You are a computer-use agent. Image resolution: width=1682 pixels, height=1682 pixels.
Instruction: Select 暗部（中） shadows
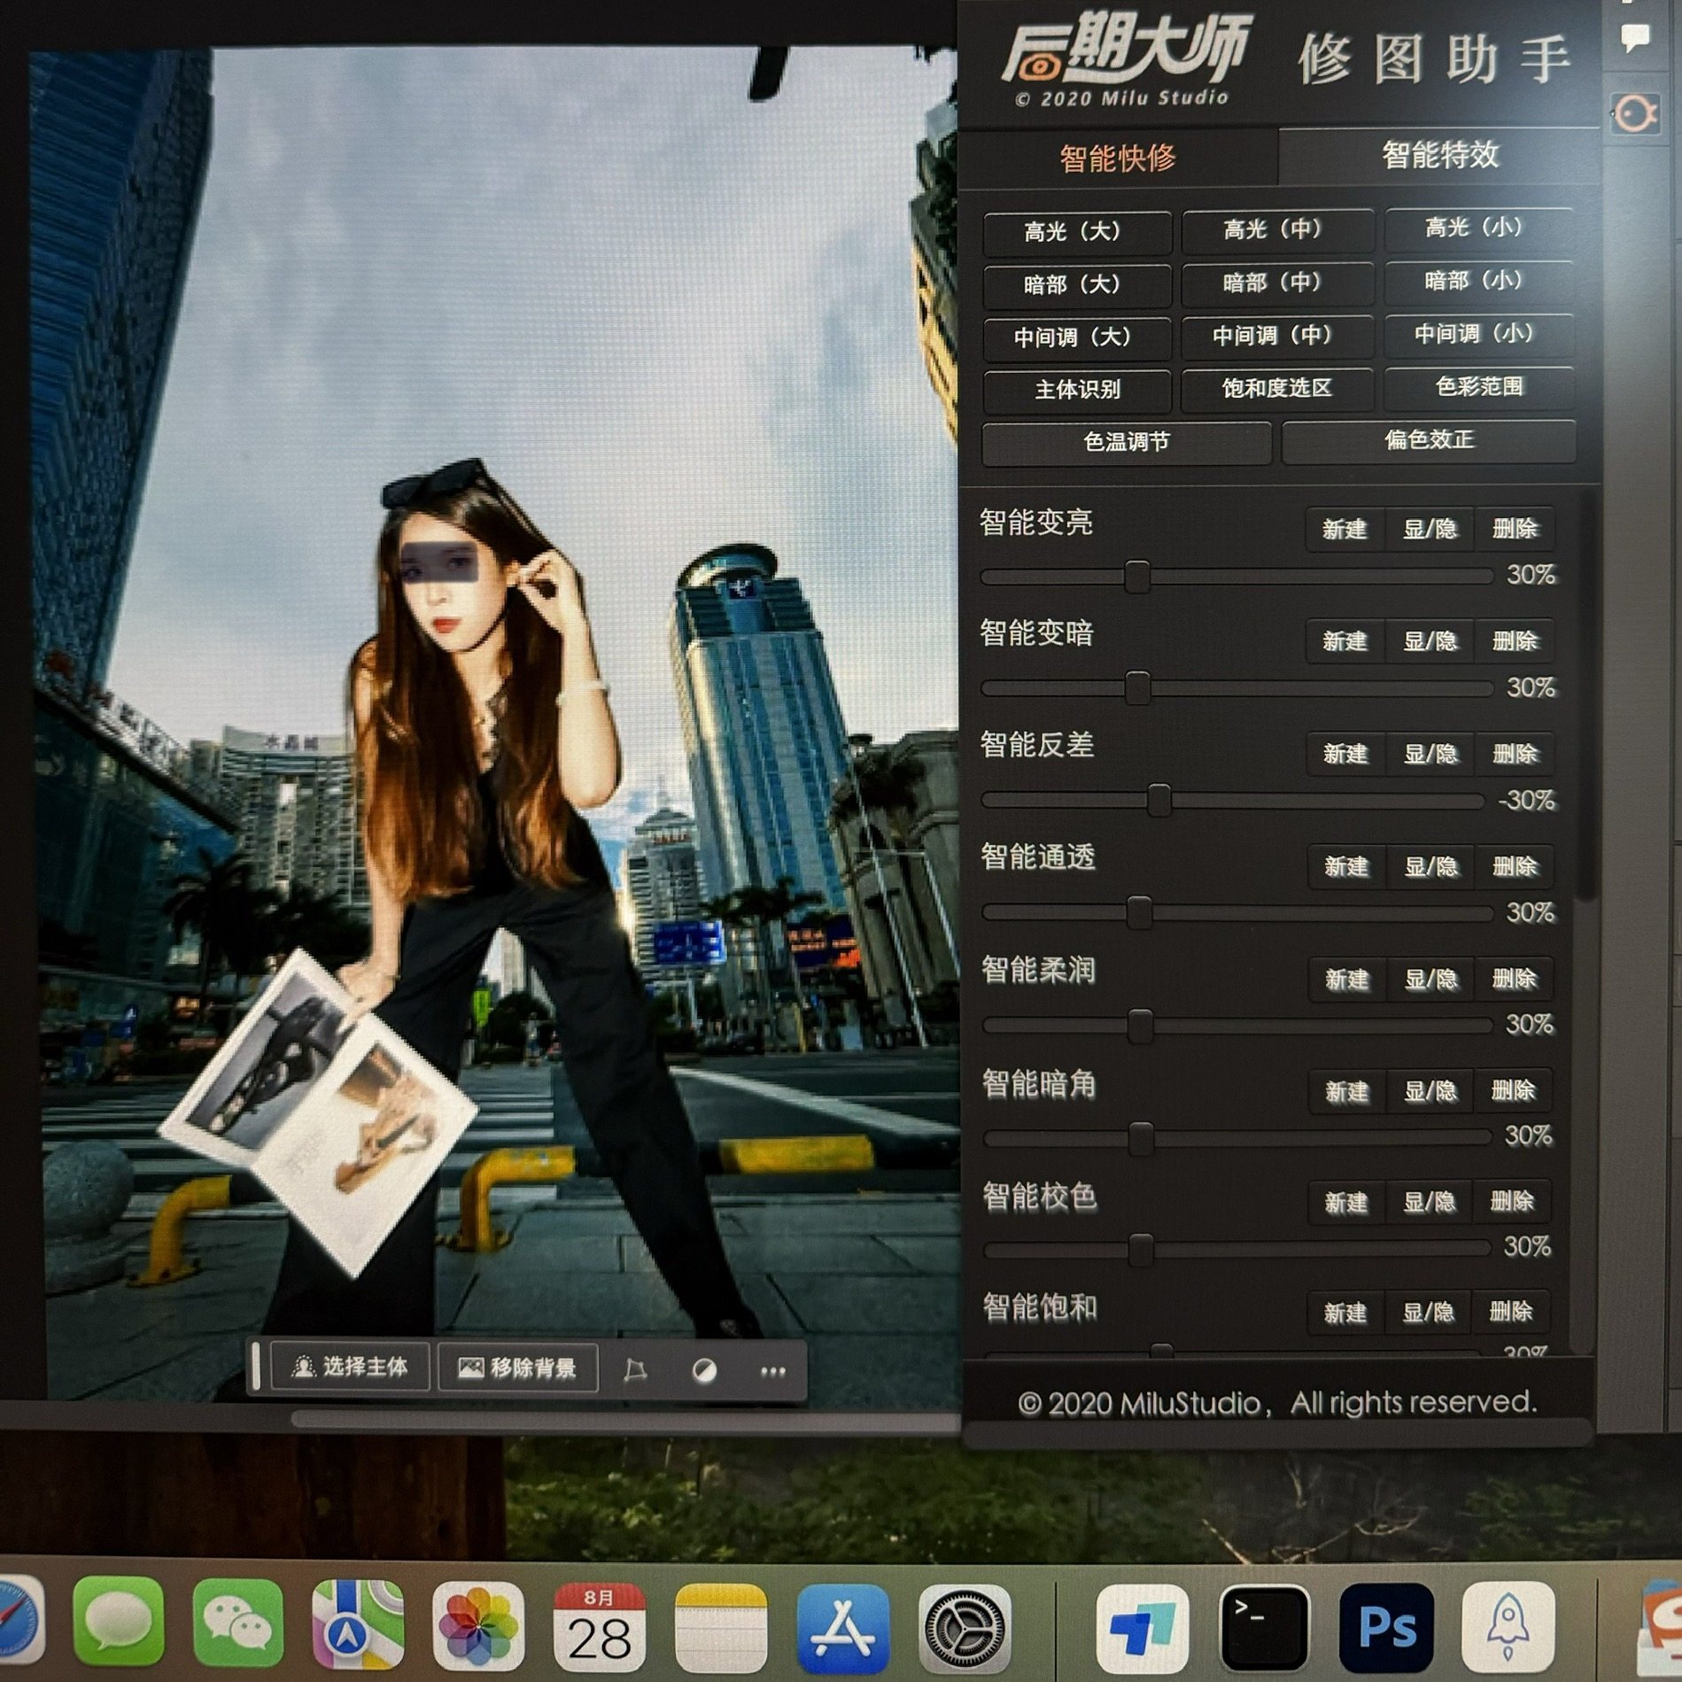[1276, 283]
